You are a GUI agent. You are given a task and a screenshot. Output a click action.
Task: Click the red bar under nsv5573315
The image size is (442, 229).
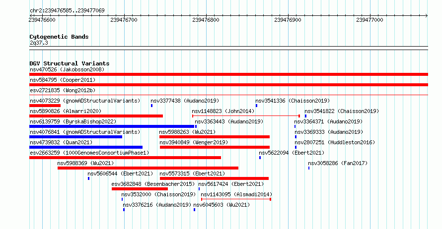pos(214,178)
